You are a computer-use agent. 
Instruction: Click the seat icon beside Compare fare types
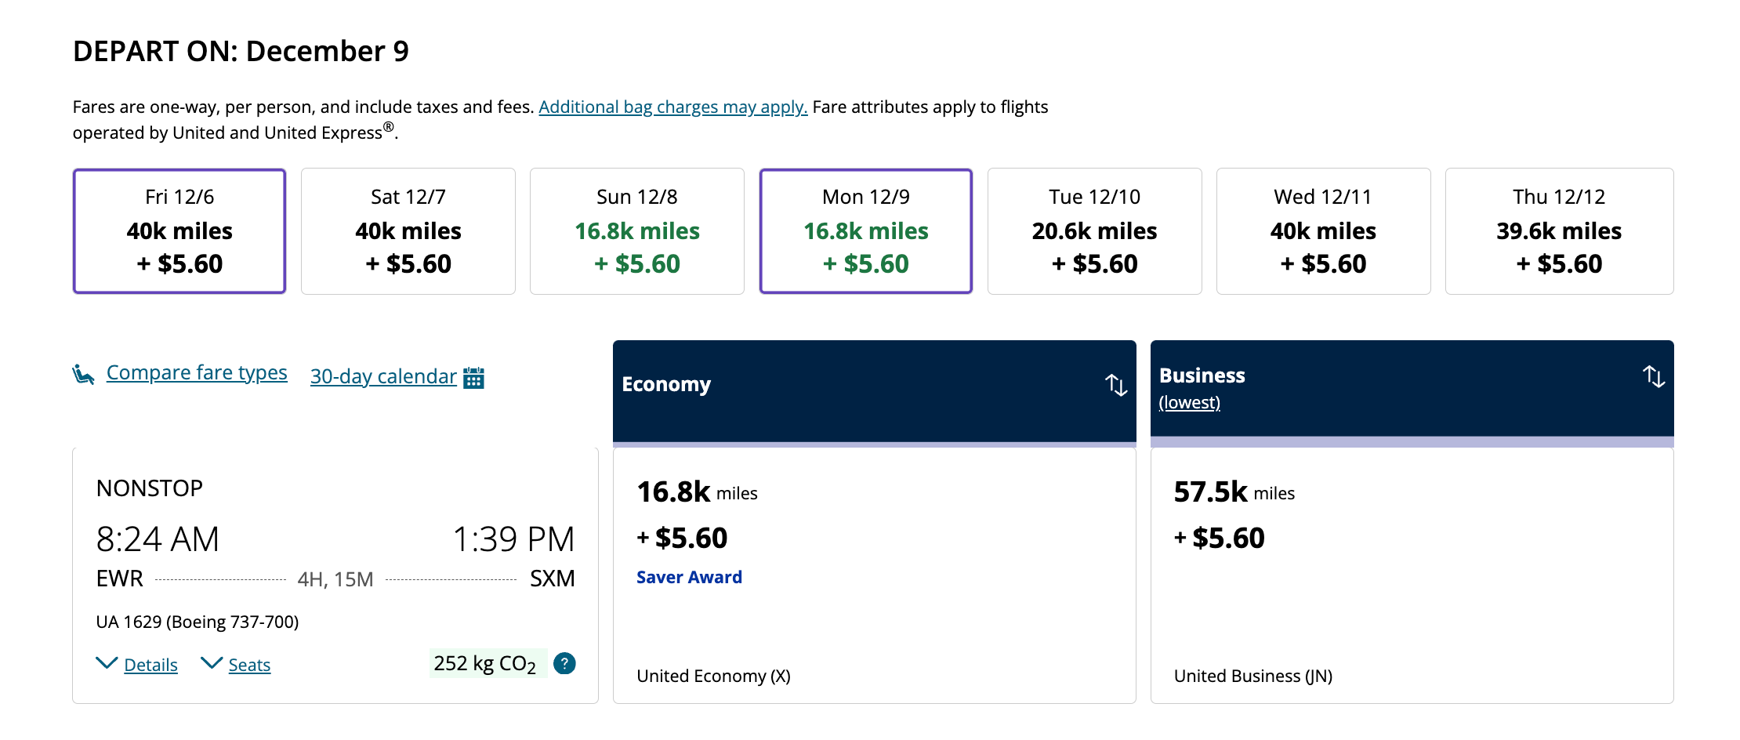[x=83, y=375]
